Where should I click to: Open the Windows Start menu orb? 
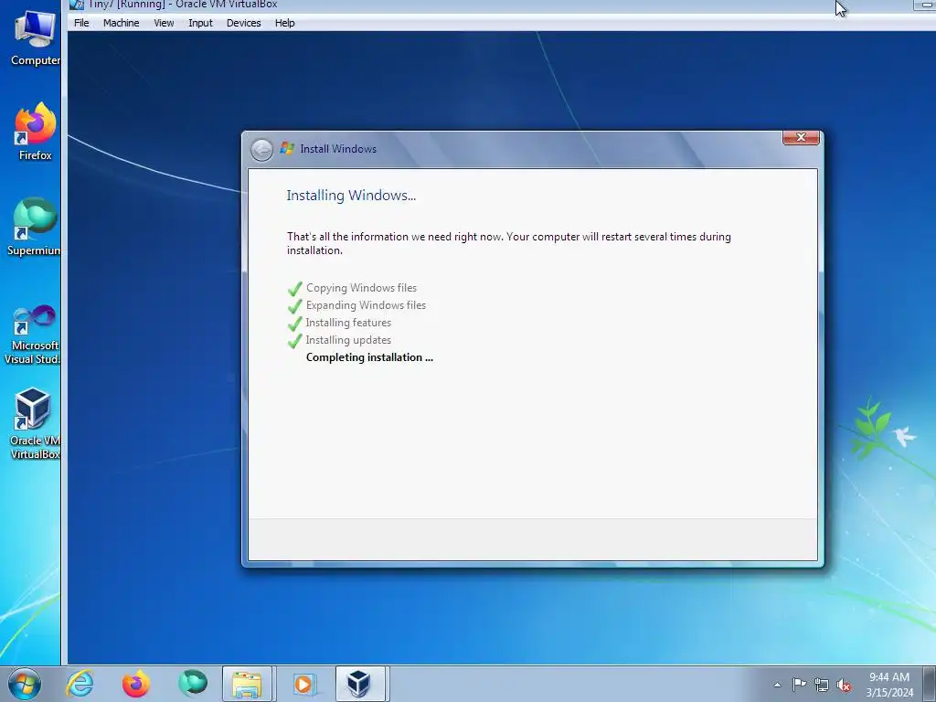pyautogui.click(x=25, y=684)
